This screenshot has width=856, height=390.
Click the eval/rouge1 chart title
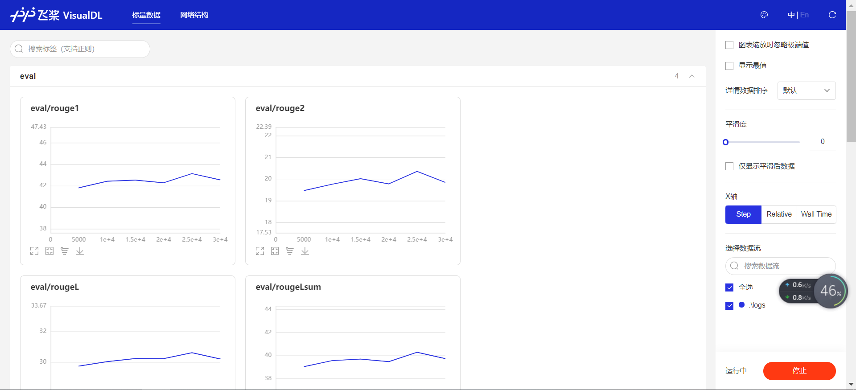click(x=55, y=108)
